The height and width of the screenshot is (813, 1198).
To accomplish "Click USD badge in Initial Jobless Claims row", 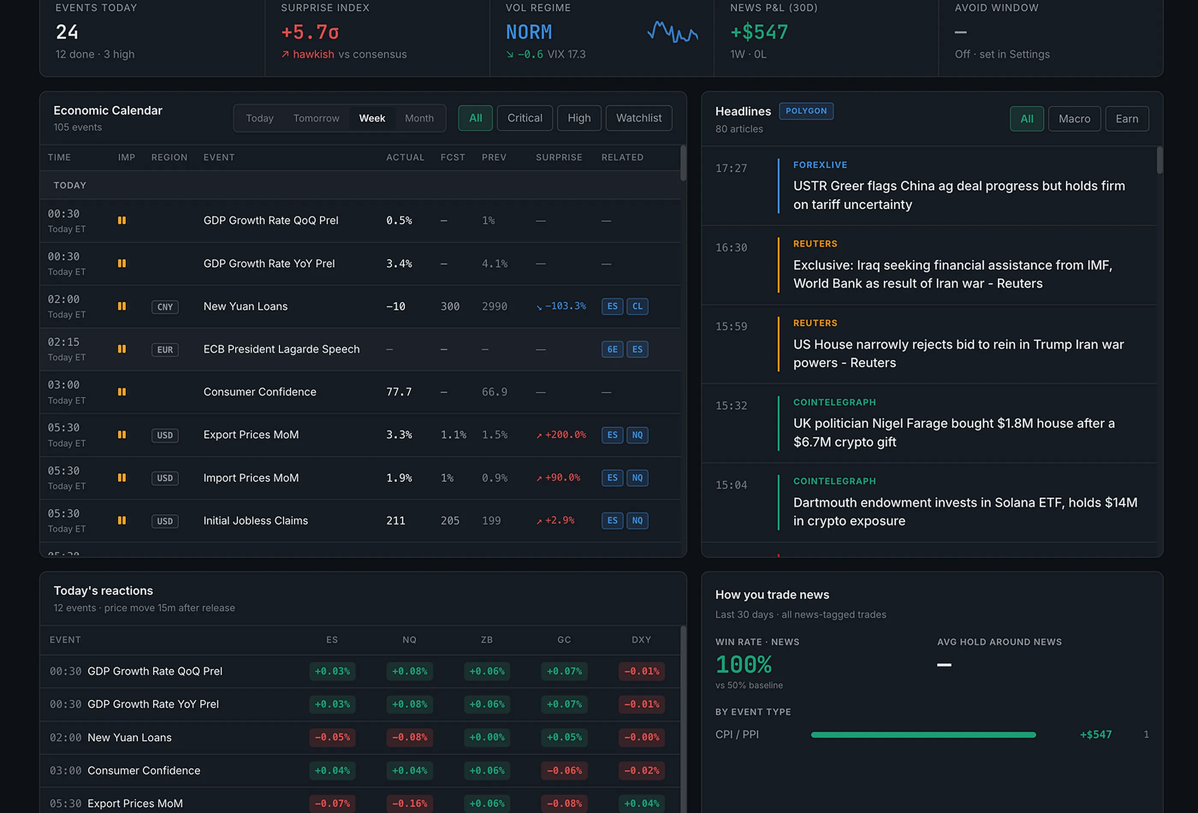I will click(x=165, y=521).
